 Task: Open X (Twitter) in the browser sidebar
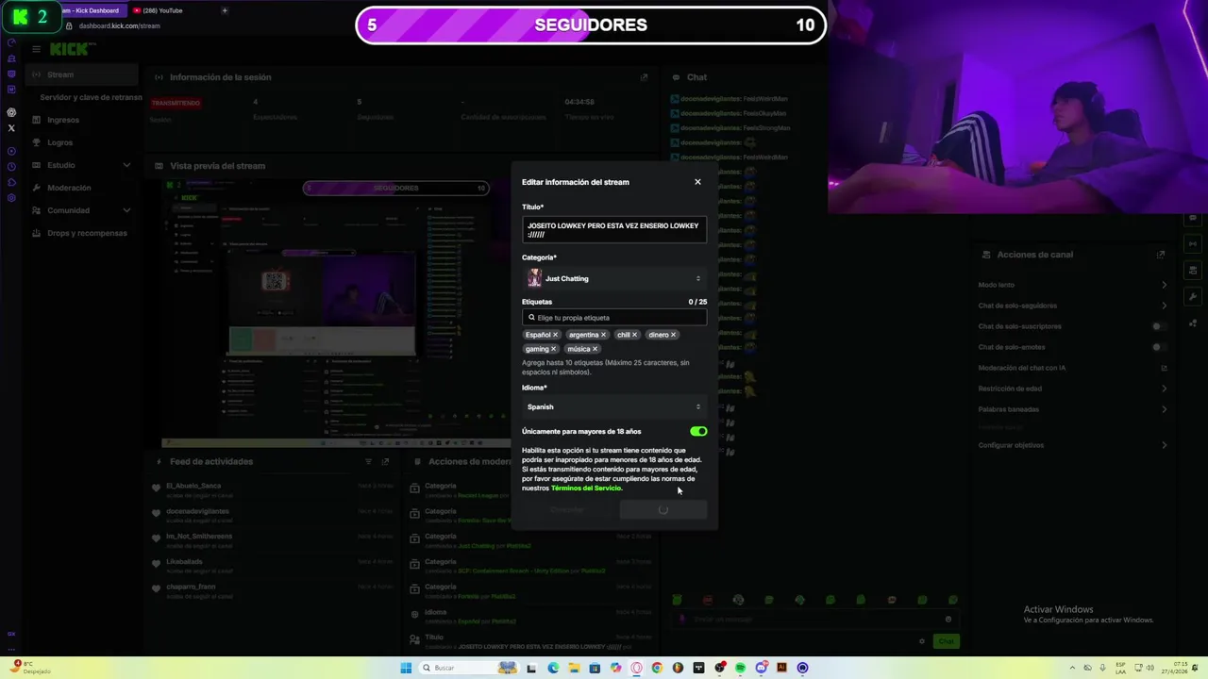11,128
